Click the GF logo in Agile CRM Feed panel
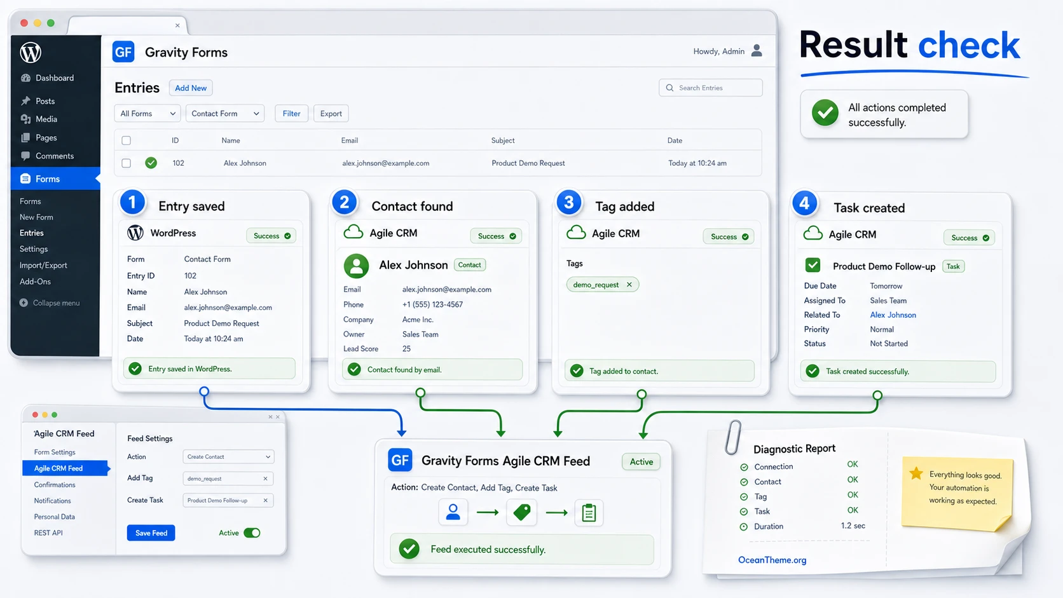1063x598 pixels. pyautogui.click(x=400, y=460)
